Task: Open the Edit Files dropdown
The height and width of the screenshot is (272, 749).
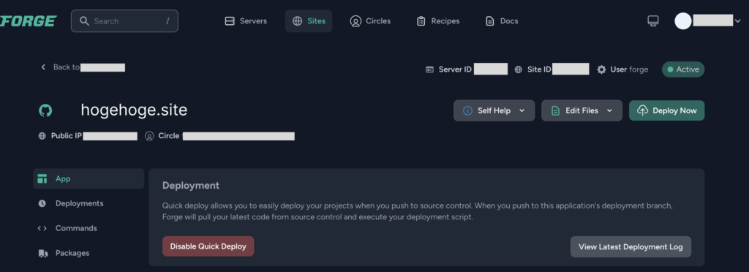Action: pyautogui.click(x=581, y=110)
